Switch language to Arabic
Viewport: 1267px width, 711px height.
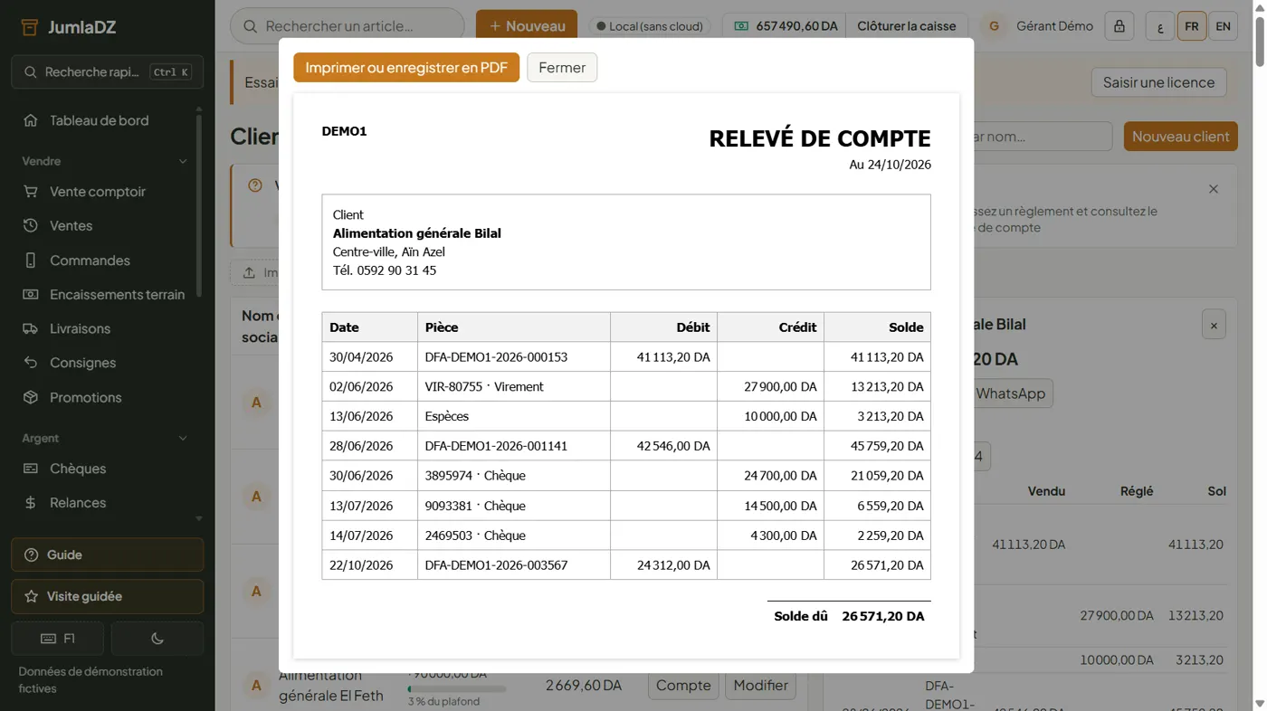tap(1160, 26)
